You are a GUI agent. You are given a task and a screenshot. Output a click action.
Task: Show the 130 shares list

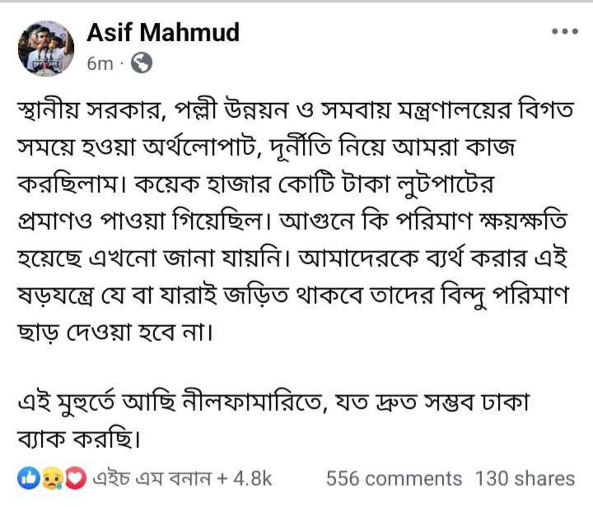[x=525, y=479]
